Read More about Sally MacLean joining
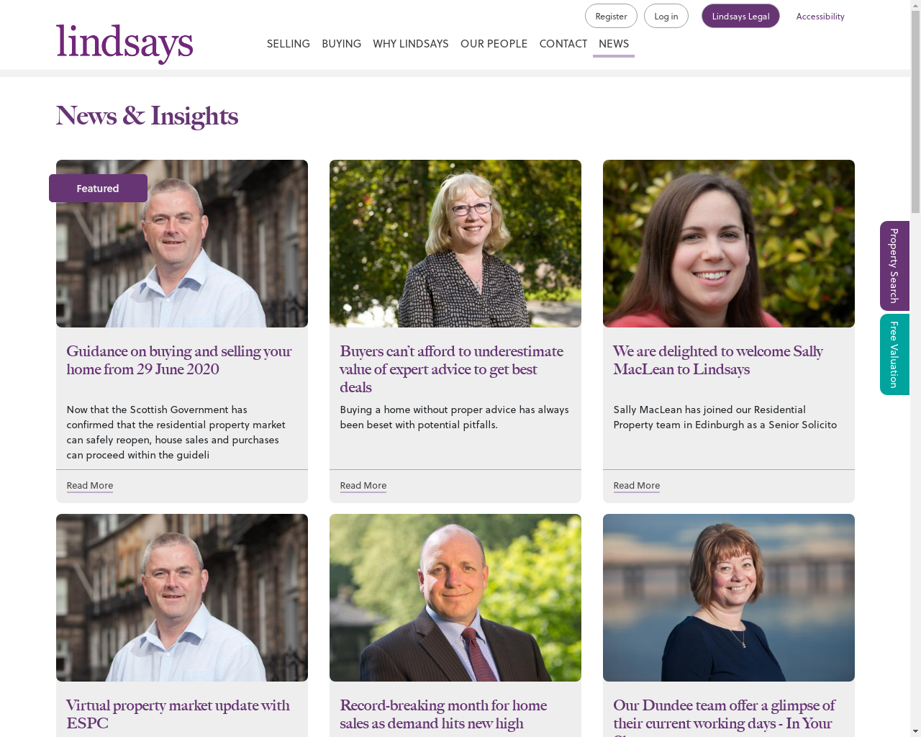Image resolution: width=921 pixels, height=737 pixels. coord(637,486)
